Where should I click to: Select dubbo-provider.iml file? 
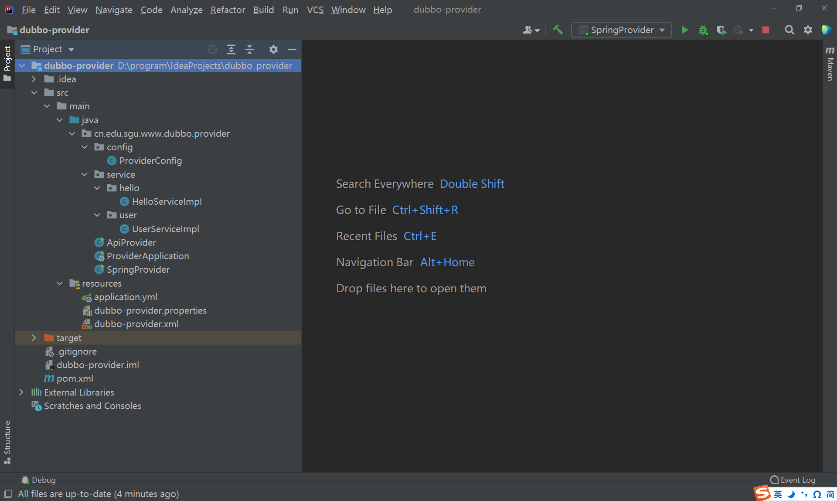98,365
